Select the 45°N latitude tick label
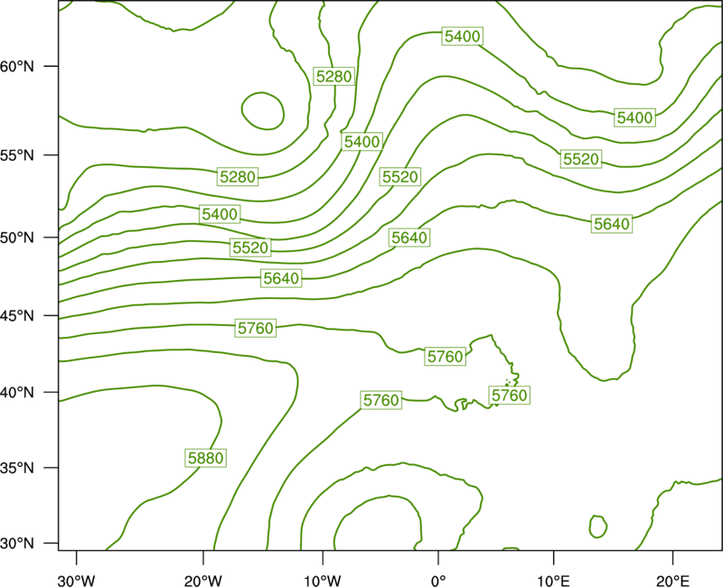The image size is (723, 587). click(x=17, y=315)
